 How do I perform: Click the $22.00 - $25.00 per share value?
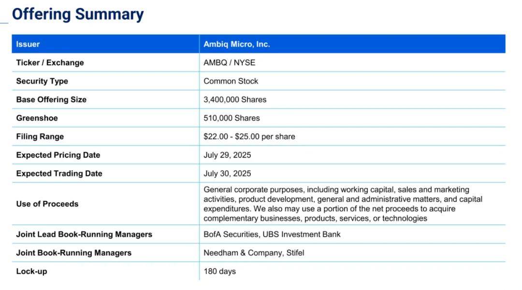pyautogui.click(x=249, y=137)
